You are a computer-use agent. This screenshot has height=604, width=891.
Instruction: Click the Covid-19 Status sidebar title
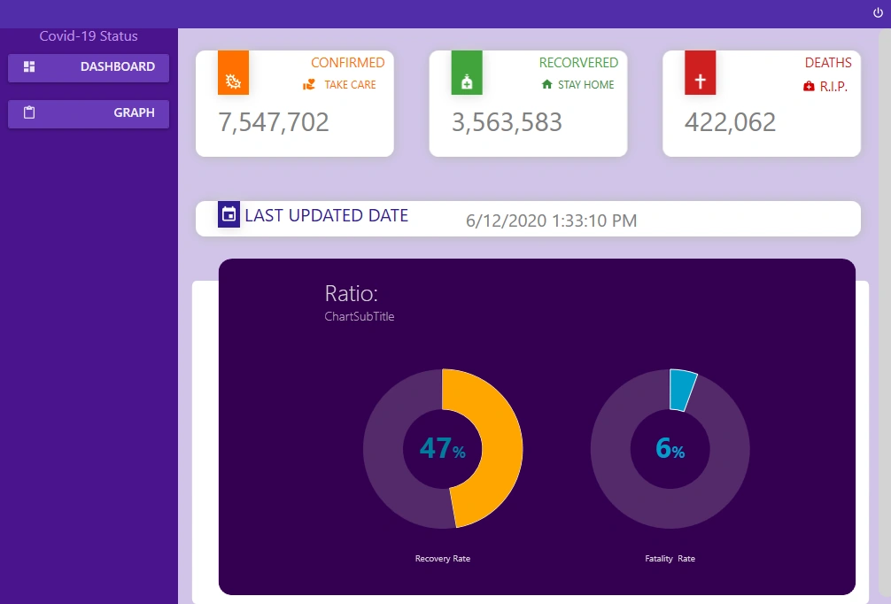coord(89,35)
